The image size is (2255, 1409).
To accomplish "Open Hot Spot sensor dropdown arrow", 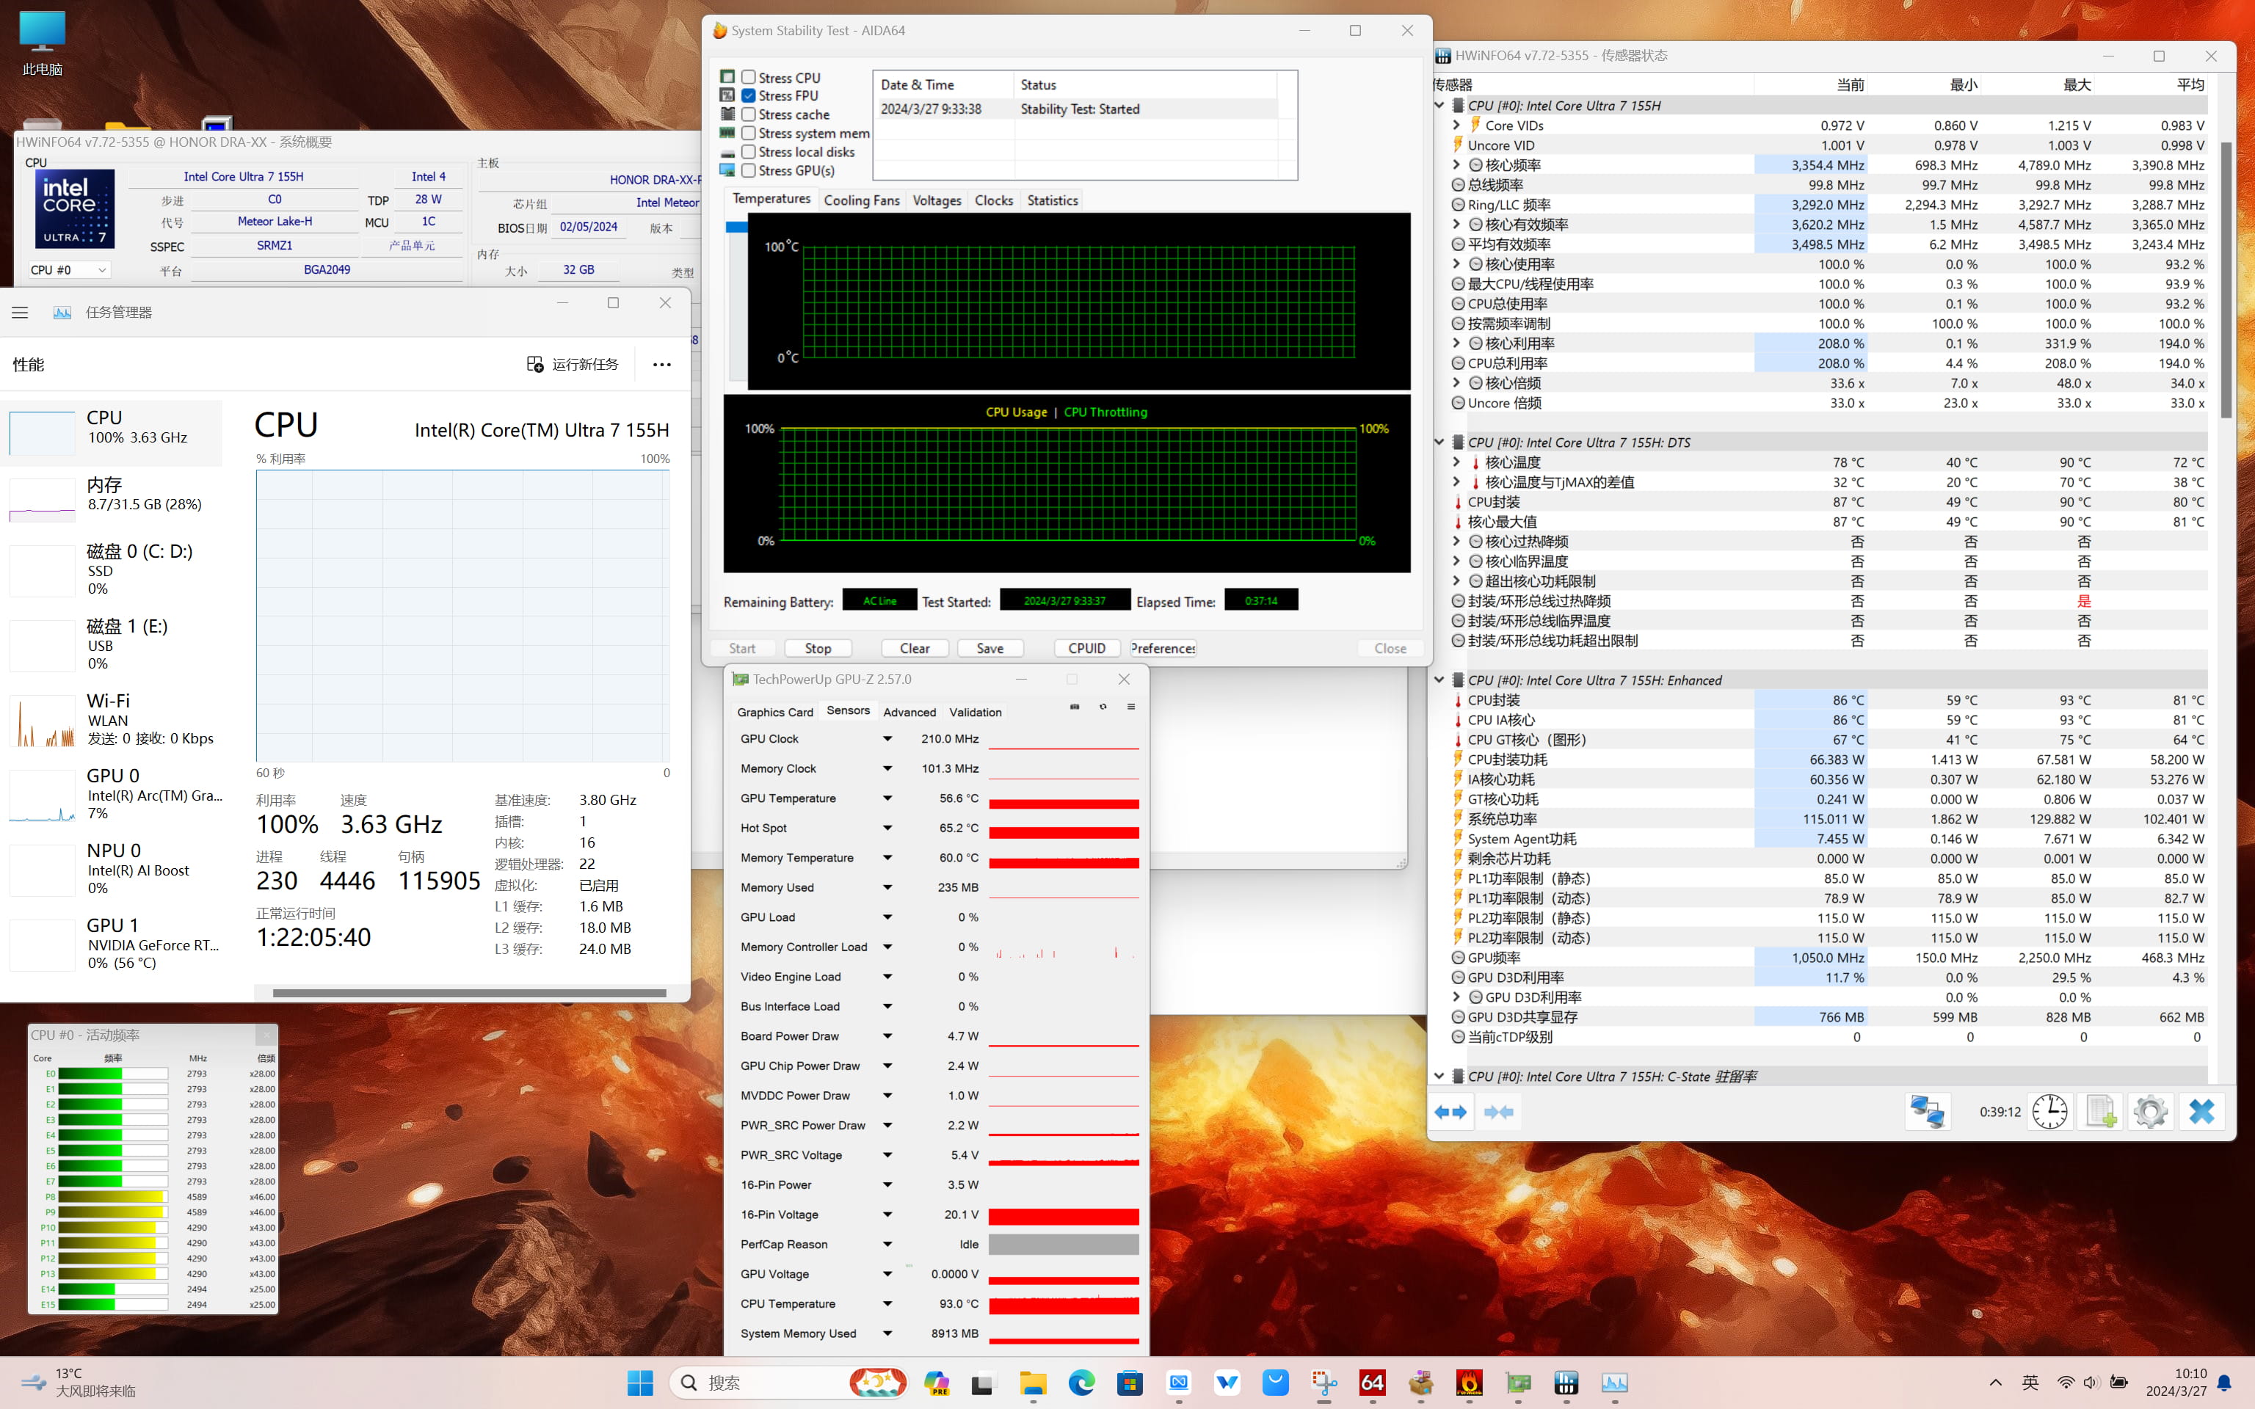I will tap(887, 828).
